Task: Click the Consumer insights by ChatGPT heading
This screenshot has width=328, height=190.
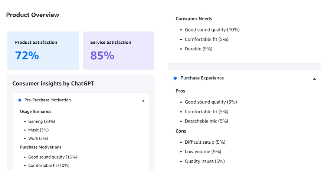Action: [53, 84]
